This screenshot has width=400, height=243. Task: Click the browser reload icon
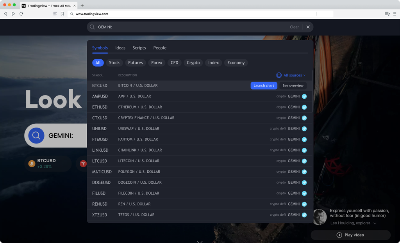(x=21, y=14)
